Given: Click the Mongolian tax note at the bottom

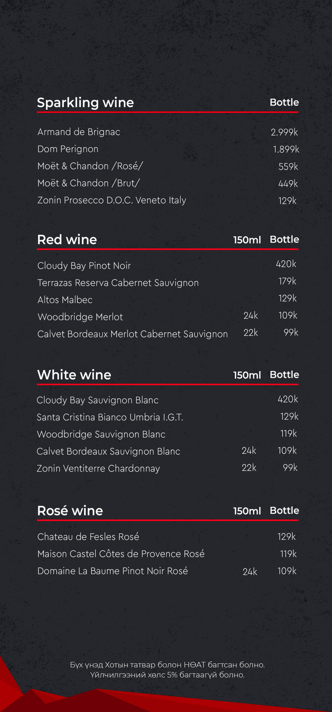Looking at the screenshot, I should click(x=167, y=670).
